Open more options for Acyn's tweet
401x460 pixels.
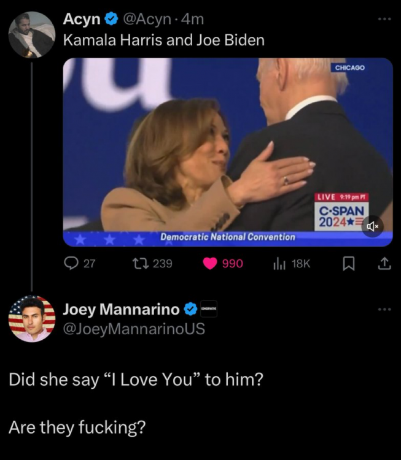(x=384, y=19)
